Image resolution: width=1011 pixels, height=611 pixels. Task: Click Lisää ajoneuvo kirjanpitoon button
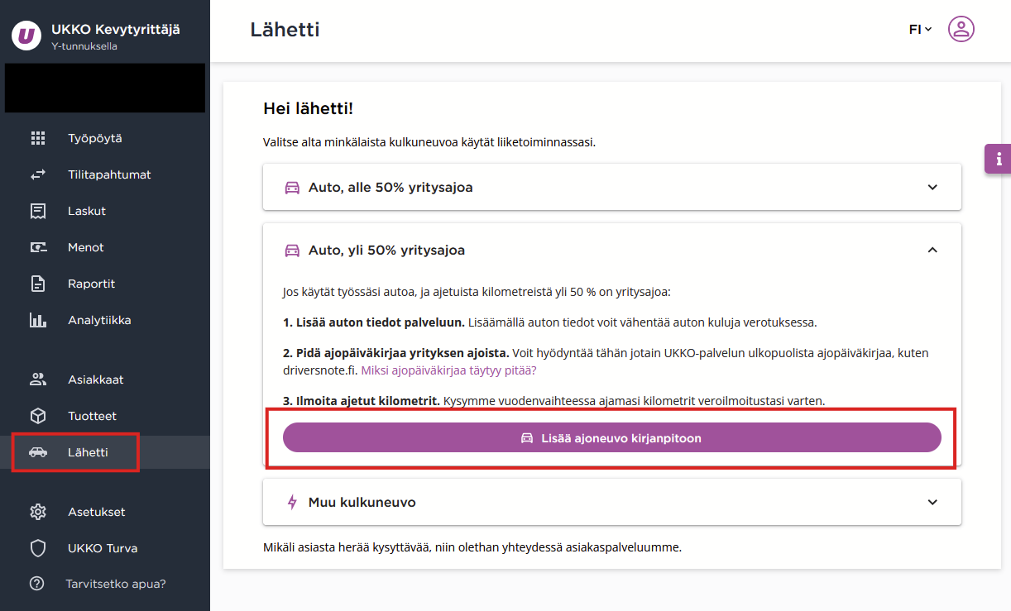click(x=612, y=437)
